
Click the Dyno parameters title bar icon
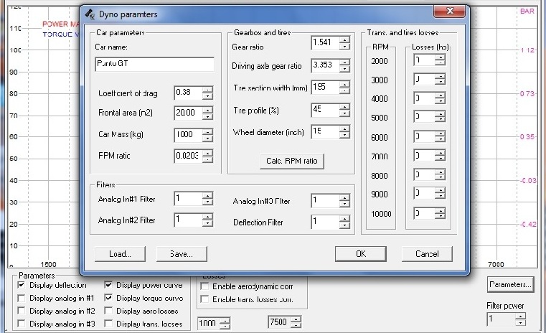90,13
